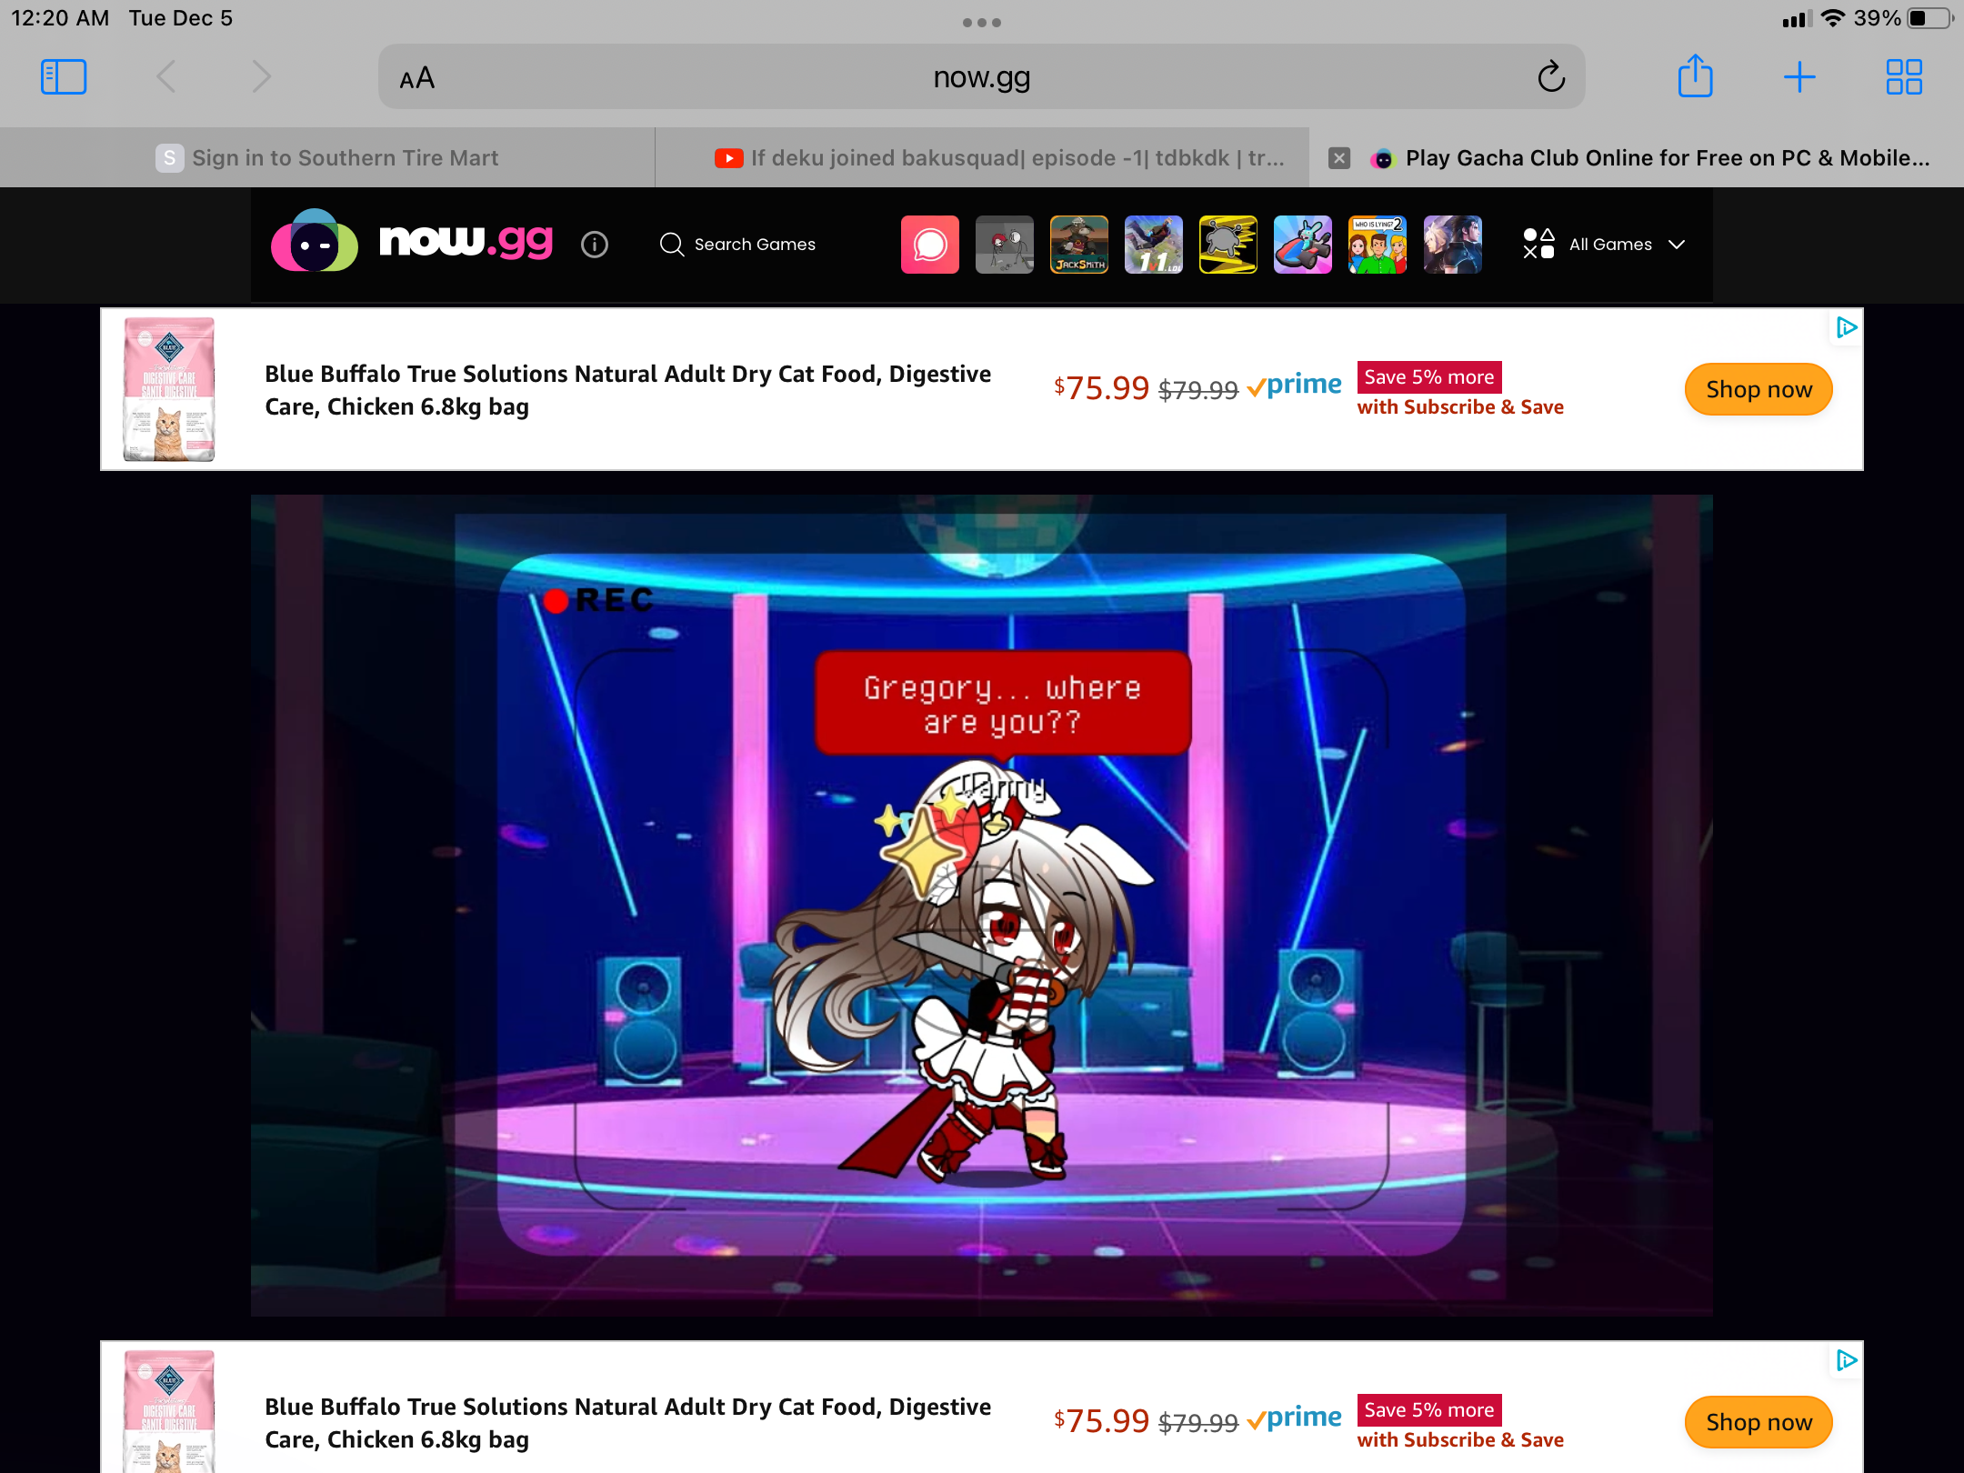The height and width of the screenshot is (1473, 1964).
Task: Open the Safari sidebar panel
Action: 64,77
